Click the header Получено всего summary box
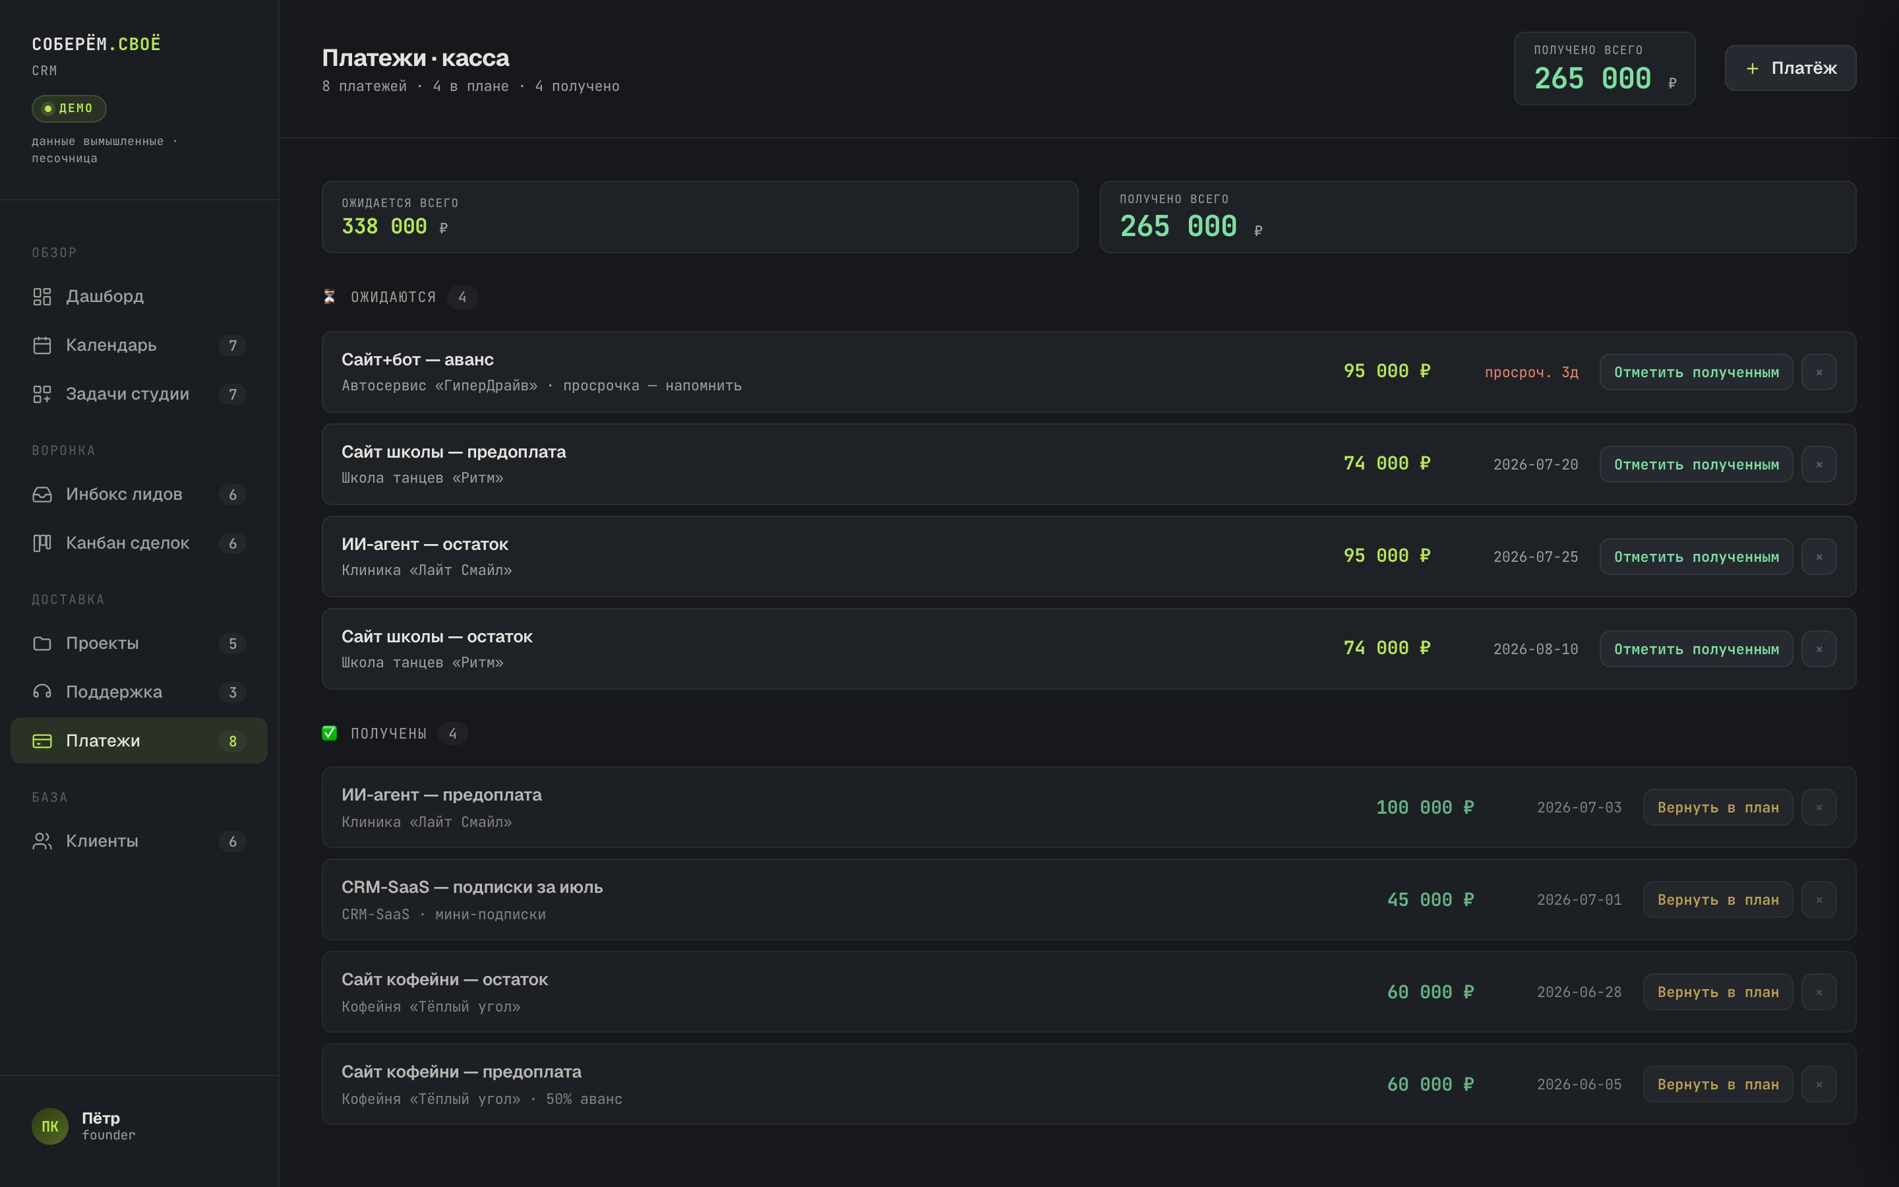 tap(1604, 69)
